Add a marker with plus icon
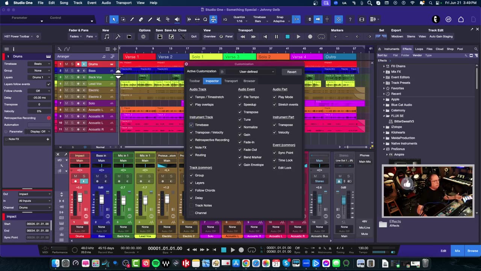This screenshot has height=271, width=481. (335, 37)
